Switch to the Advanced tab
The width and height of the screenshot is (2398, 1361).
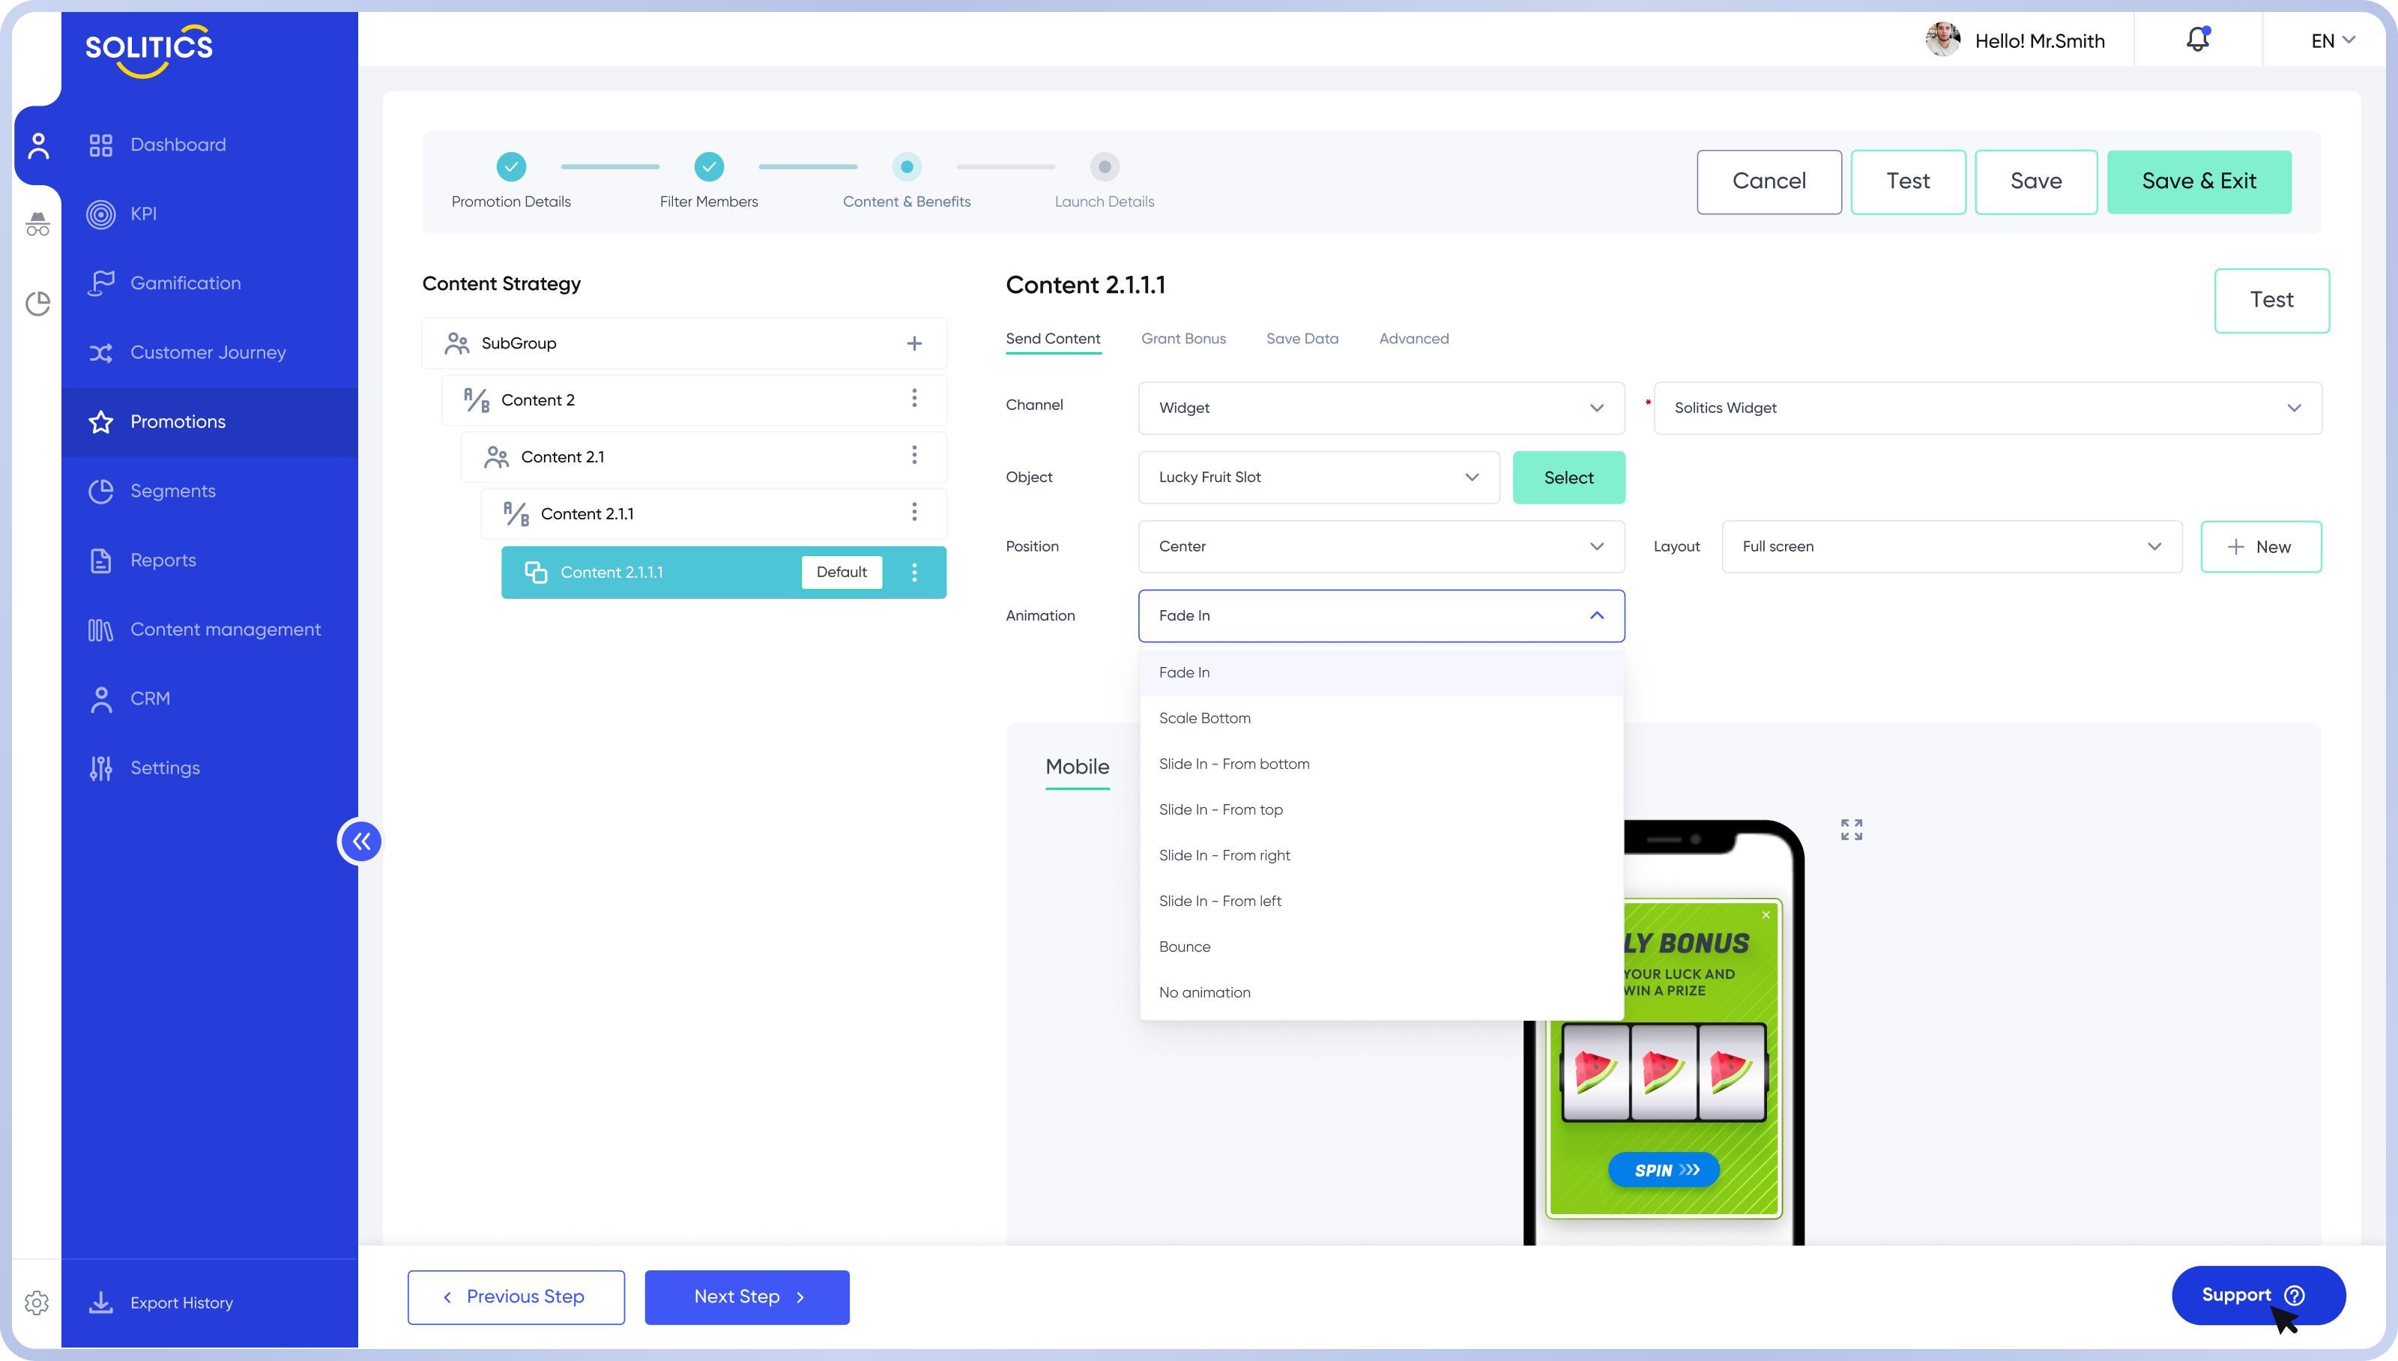1414,339
